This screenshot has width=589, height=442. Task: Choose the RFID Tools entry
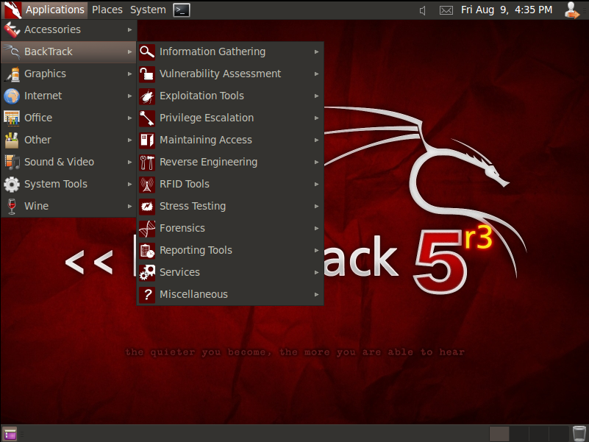(230, 184)
